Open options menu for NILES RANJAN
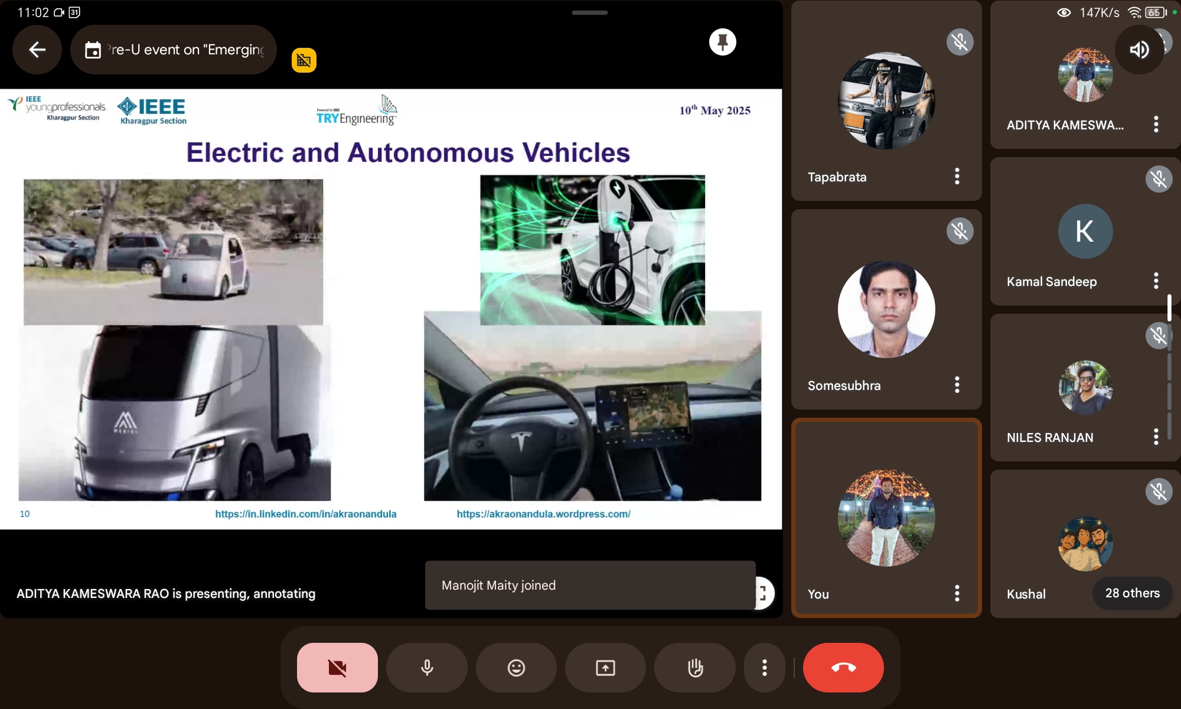 click(x=1156, y=437)
